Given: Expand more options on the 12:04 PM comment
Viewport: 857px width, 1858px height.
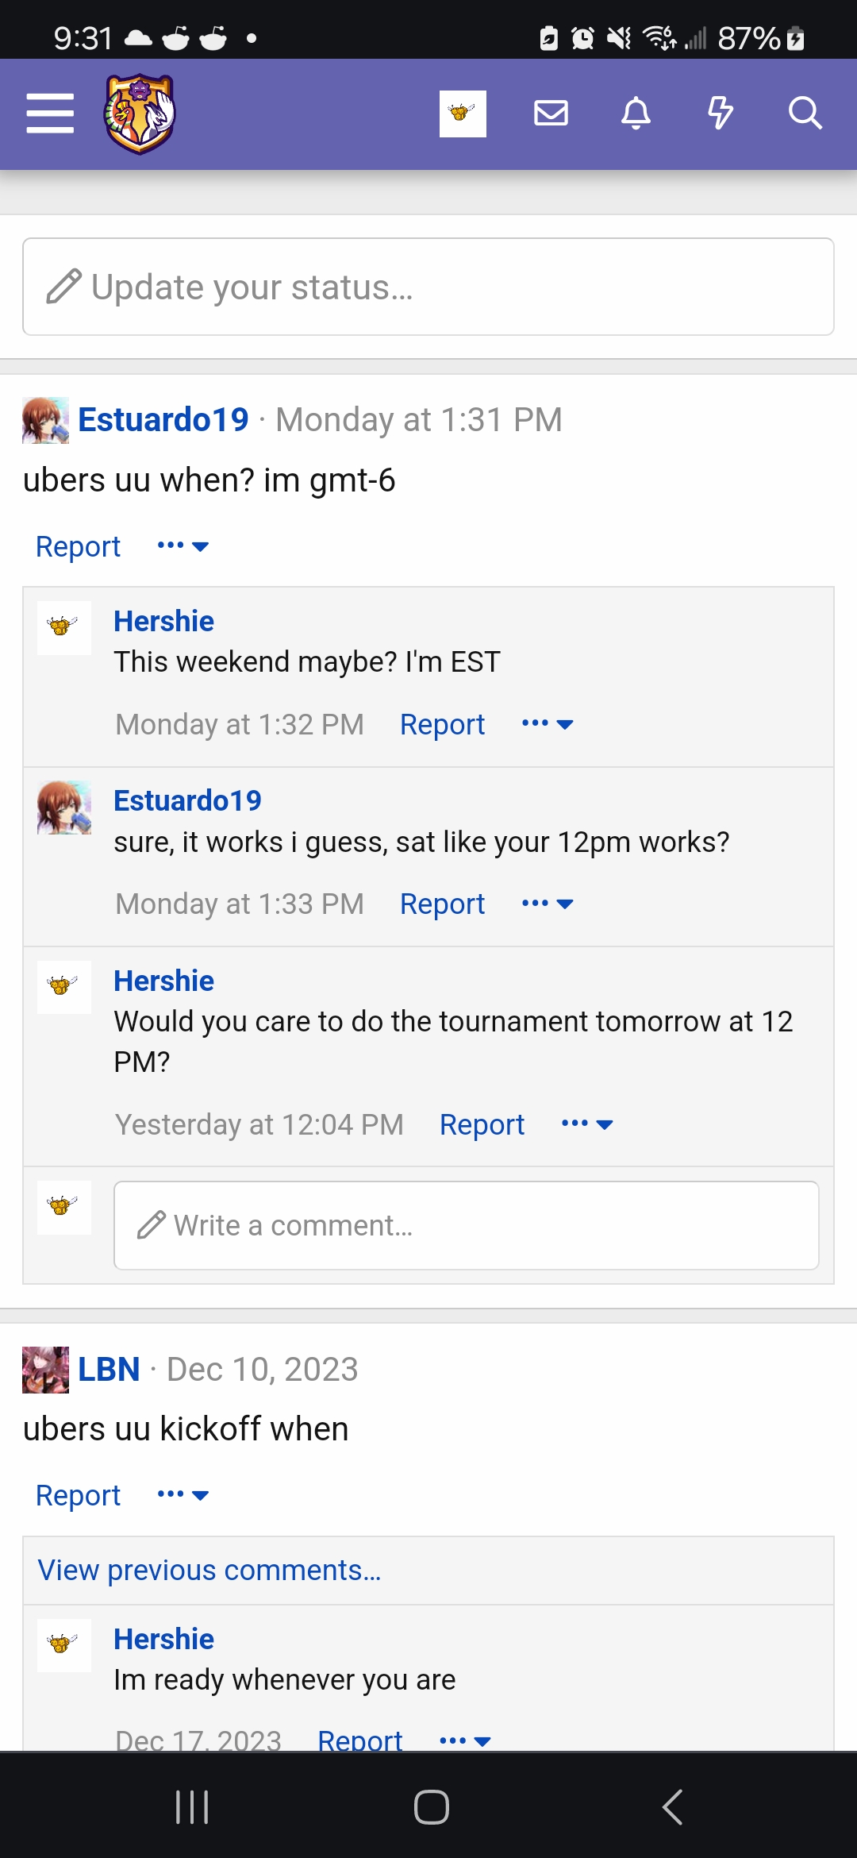Looking at the screenshot, I should [587, 1124].
